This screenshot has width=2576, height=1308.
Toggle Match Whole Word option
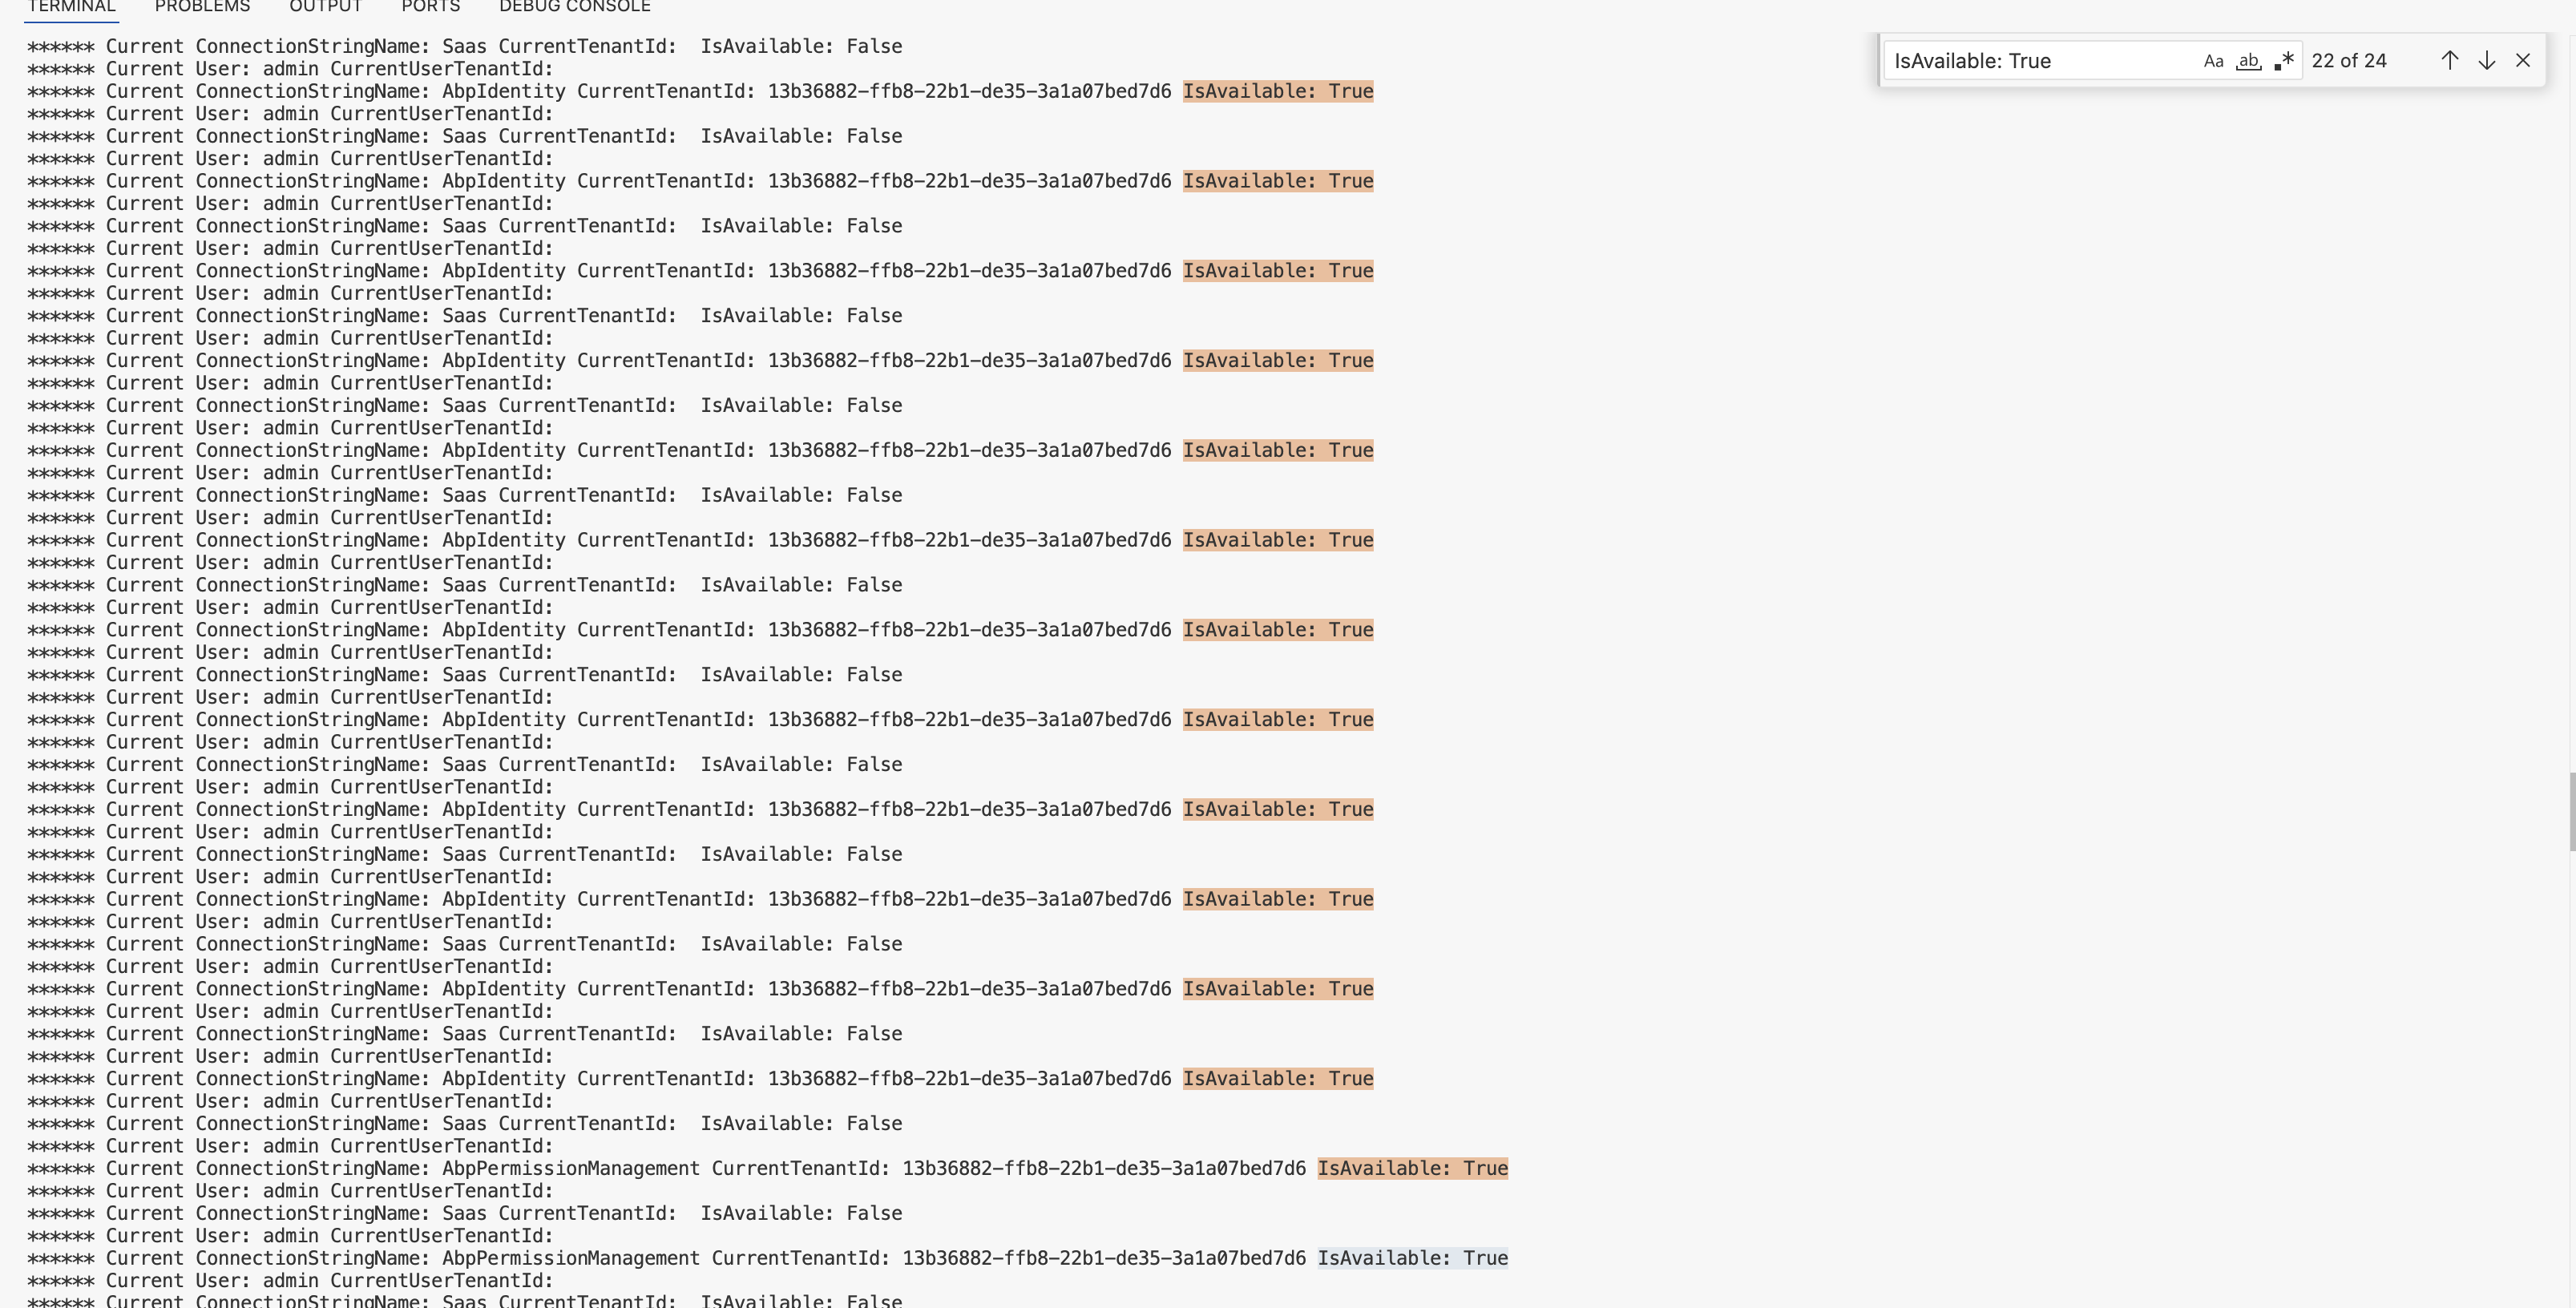(x=2248, y=61)
